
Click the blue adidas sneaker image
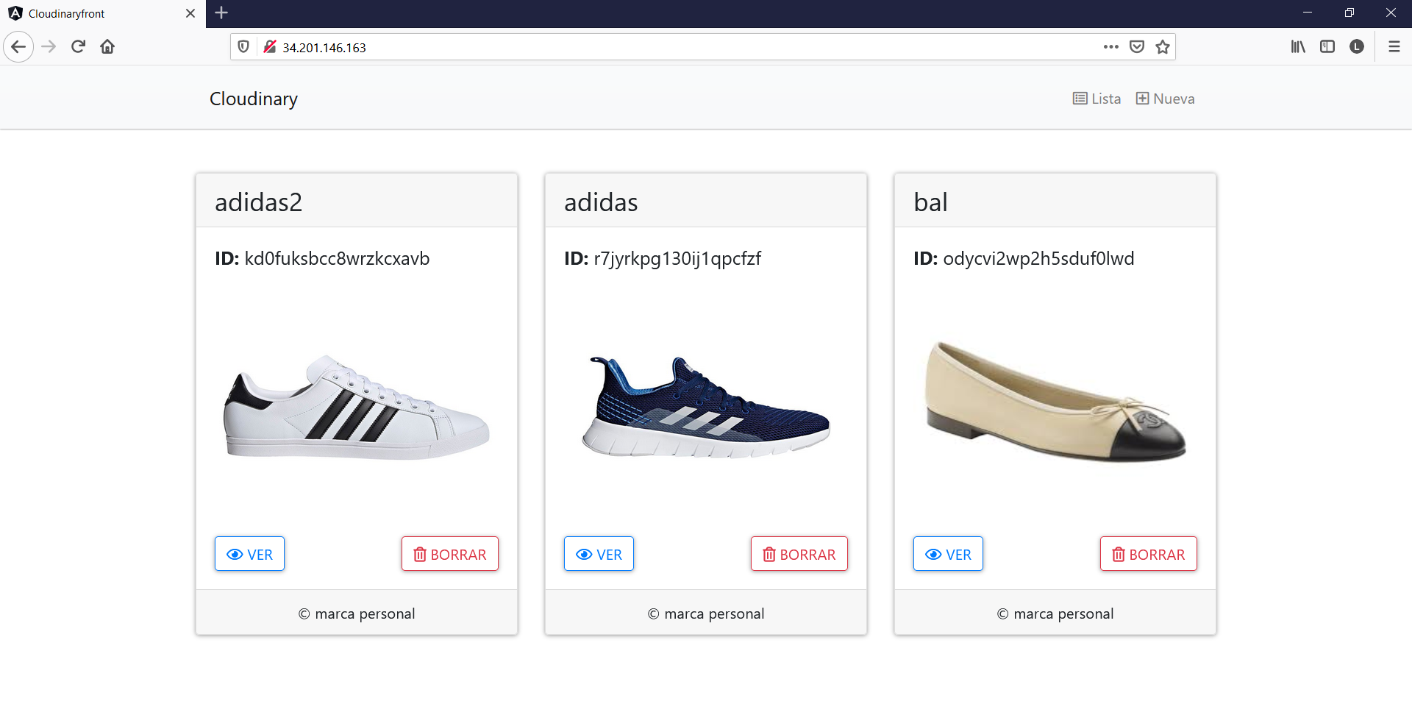click(706, 407)
